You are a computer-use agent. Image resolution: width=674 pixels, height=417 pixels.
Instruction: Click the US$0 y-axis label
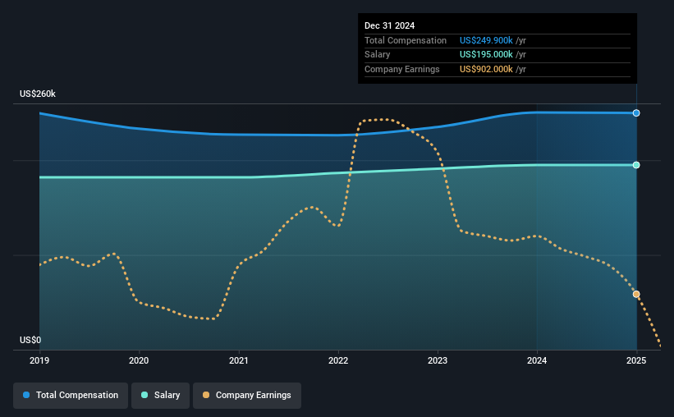point(30,340)
